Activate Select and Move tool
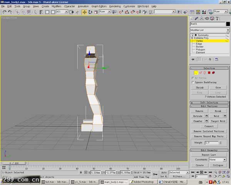Screen dimensions: 231x185 pyautogui.click(x=84, y=12)
